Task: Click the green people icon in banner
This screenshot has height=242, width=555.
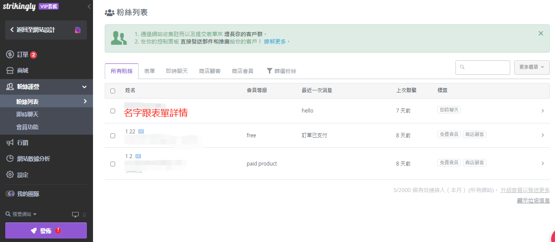Action: tap(119, 38)
